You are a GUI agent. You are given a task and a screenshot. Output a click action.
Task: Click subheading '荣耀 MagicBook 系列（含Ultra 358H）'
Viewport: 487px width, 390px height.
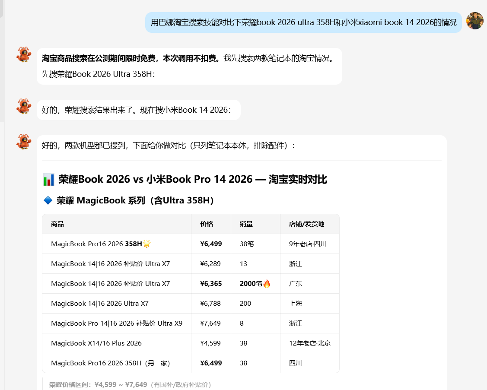(x=135, y=200)
